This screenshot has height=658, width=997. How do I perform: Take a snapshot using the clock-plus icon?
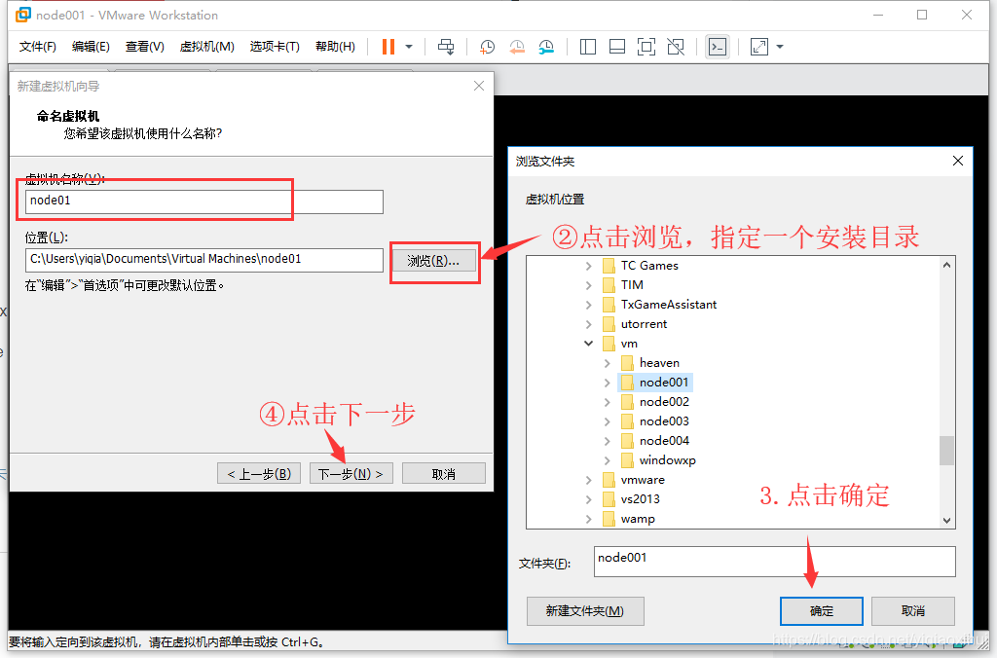click(x=487, y=47)
